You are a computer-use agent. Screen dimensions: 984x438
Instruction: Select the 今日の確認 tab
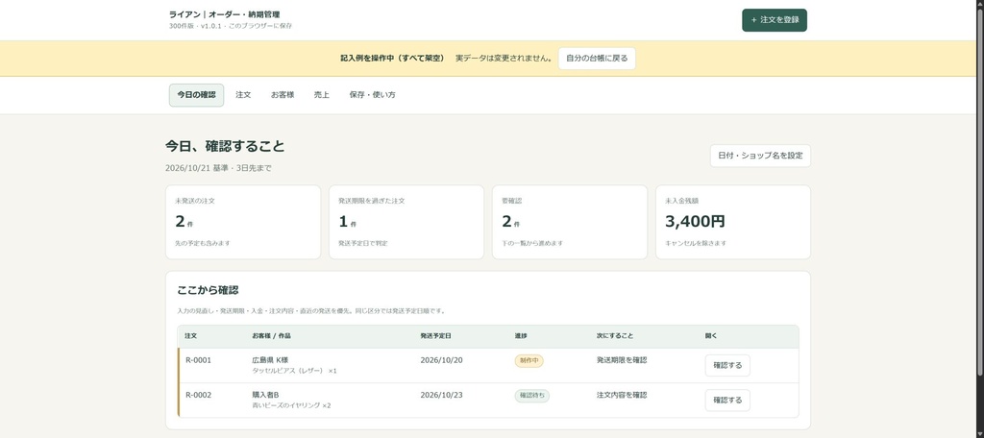[196, 95]
